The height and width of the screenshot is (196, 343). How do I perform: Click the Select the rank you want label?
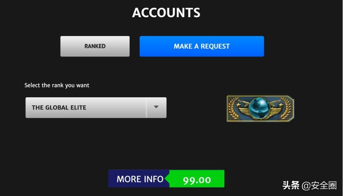57,85
